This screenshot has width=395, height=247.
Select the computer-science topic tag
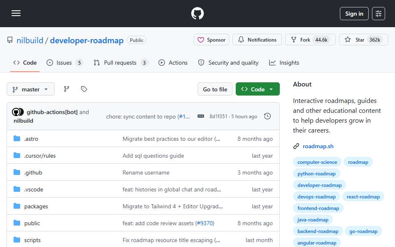click(317, 162)
